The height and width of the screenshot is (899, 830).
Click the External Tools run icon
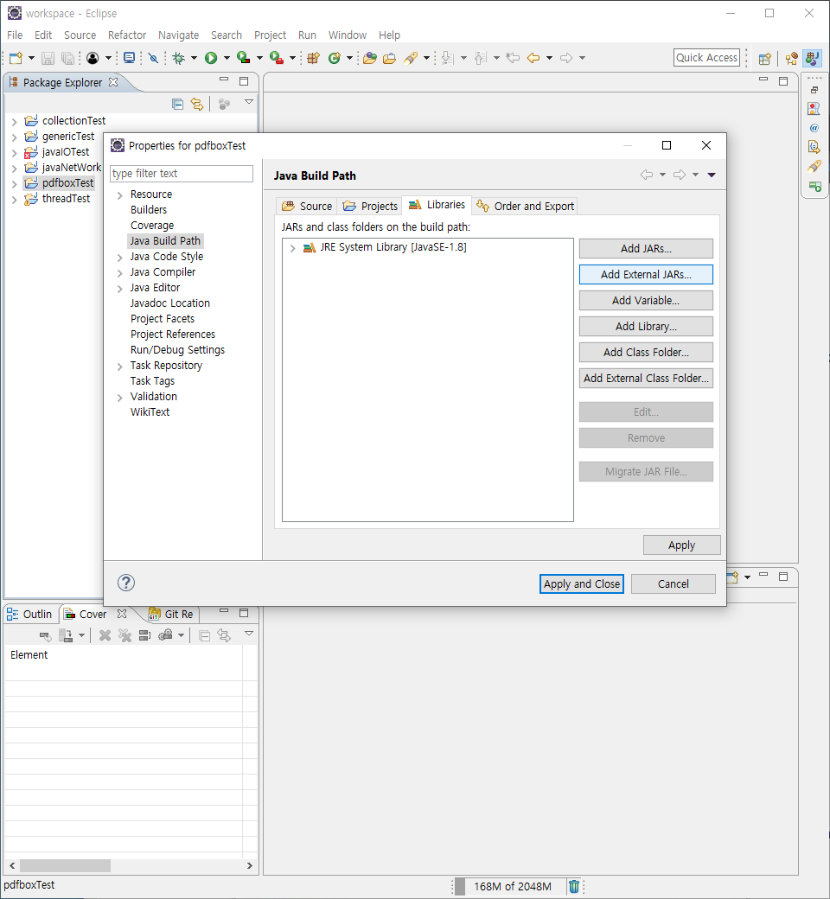pyautogui.click(x=277, y=58)
